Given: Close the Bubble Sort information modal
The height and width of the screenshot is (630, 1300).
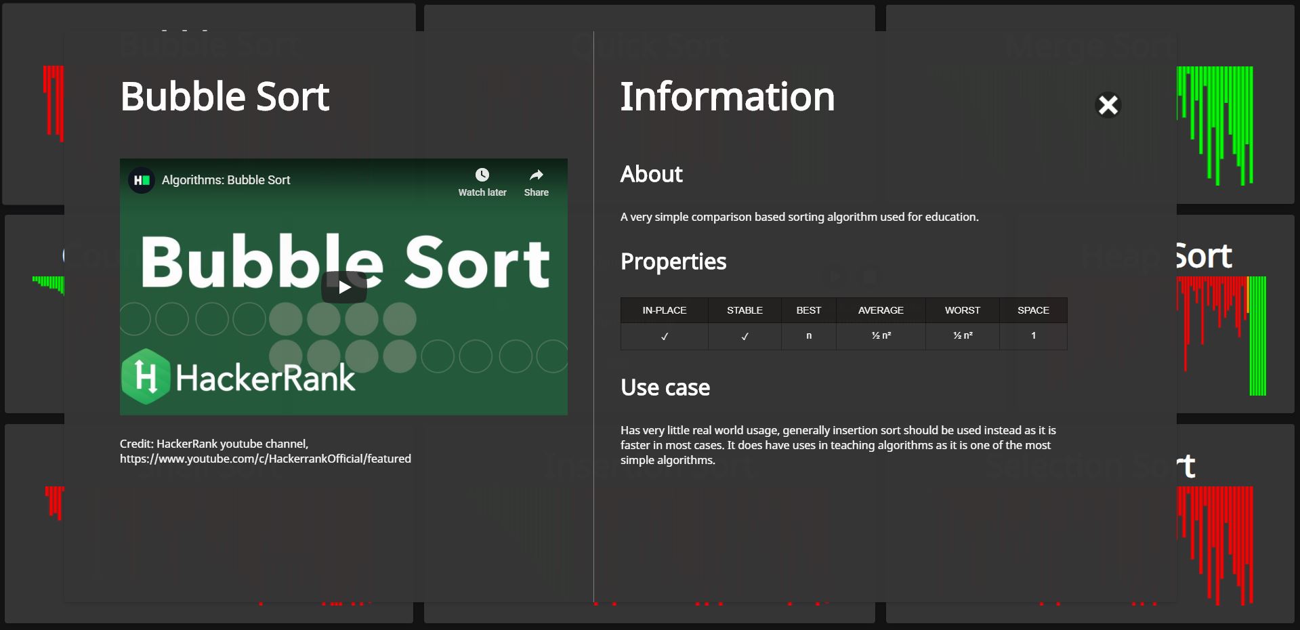Looking at the screenshot, I should pos(1108,105).
